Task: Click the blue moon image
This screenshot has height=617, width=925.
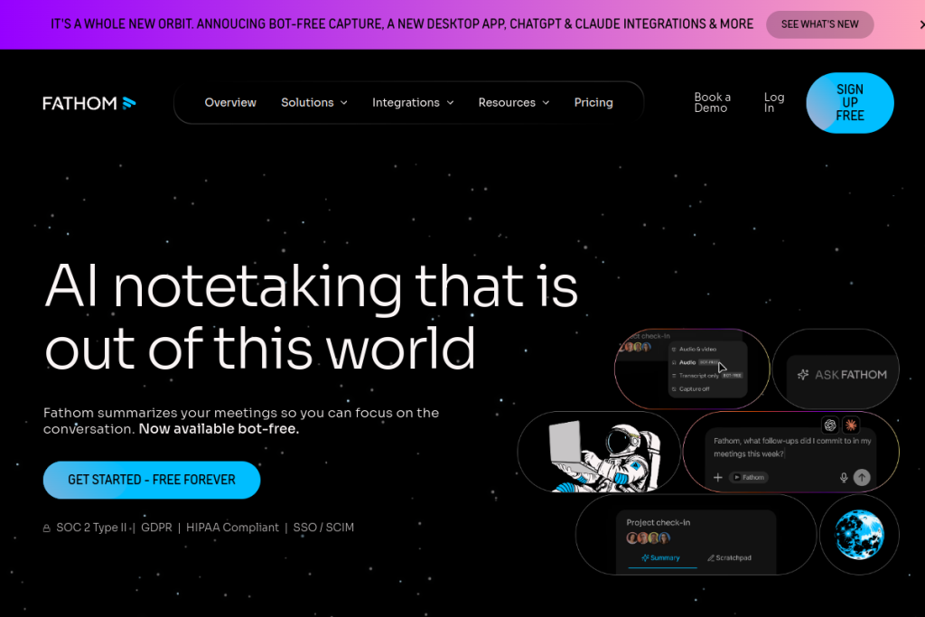Action: pyautogui.click(x=860, y=535)
